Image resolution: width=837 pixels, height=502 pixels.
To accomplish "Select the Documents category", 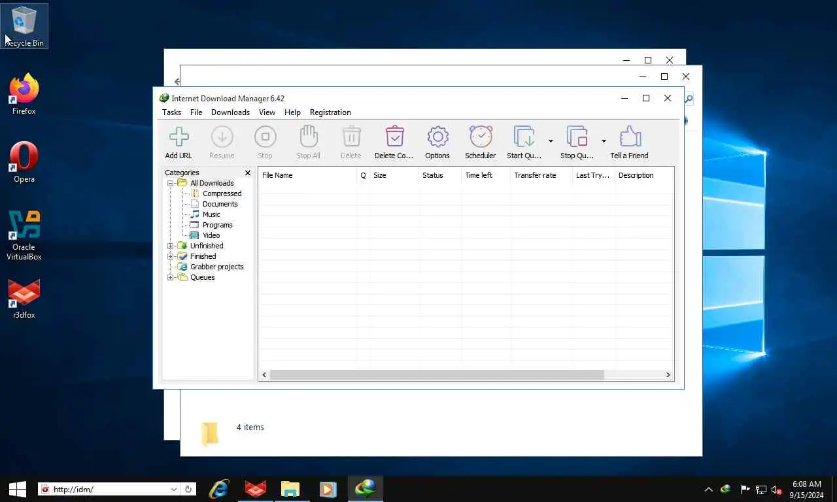I will point(220,204).
